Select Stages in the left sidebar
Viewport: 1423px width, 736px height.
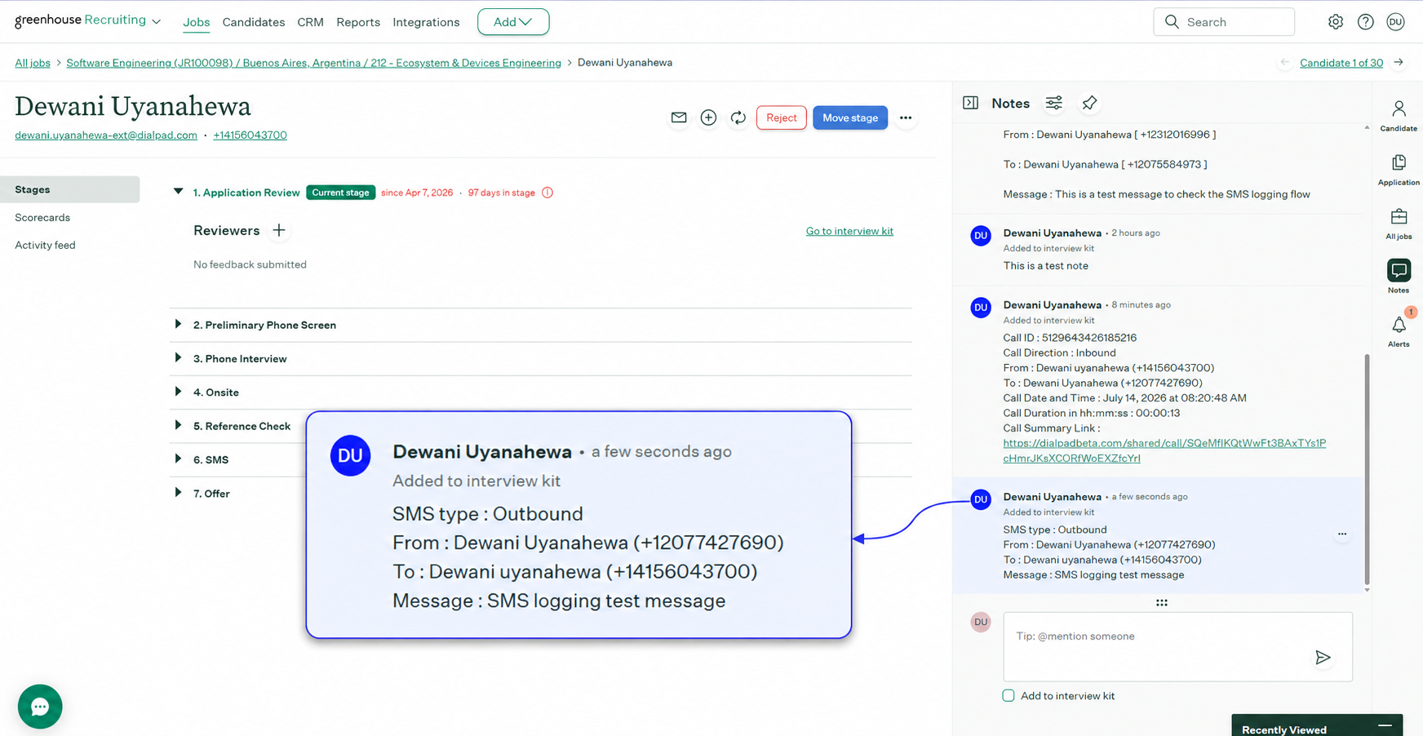click(x=70, y=189)
